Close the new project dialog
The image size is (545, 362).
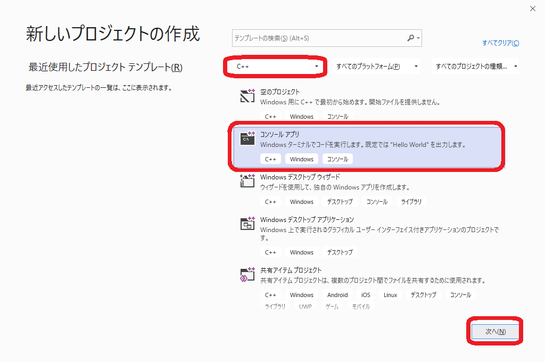click(533, 9)
